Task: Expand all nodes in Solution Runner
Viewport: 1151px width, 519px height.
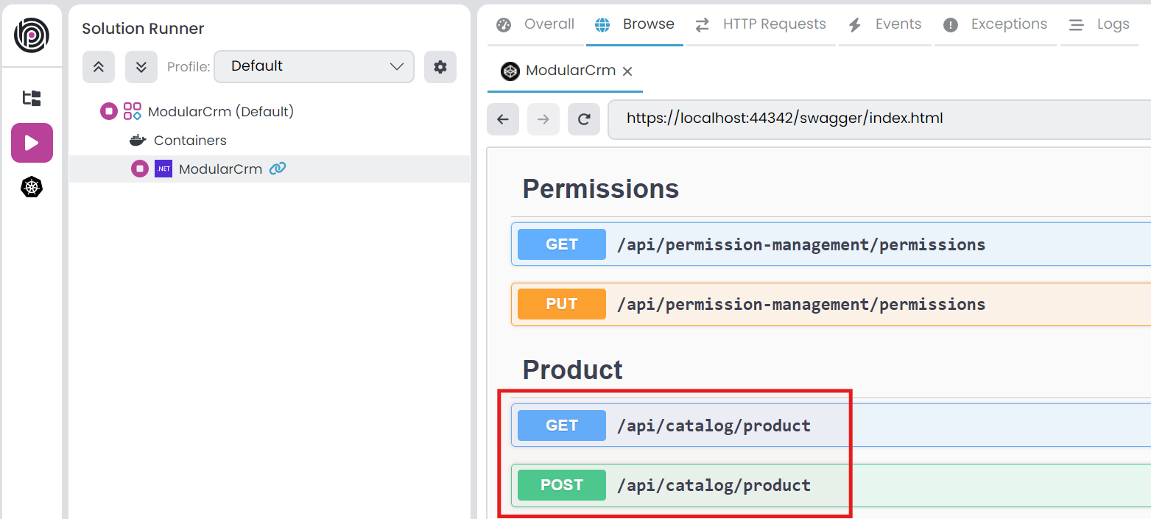Action: click(x=141, y=66)
